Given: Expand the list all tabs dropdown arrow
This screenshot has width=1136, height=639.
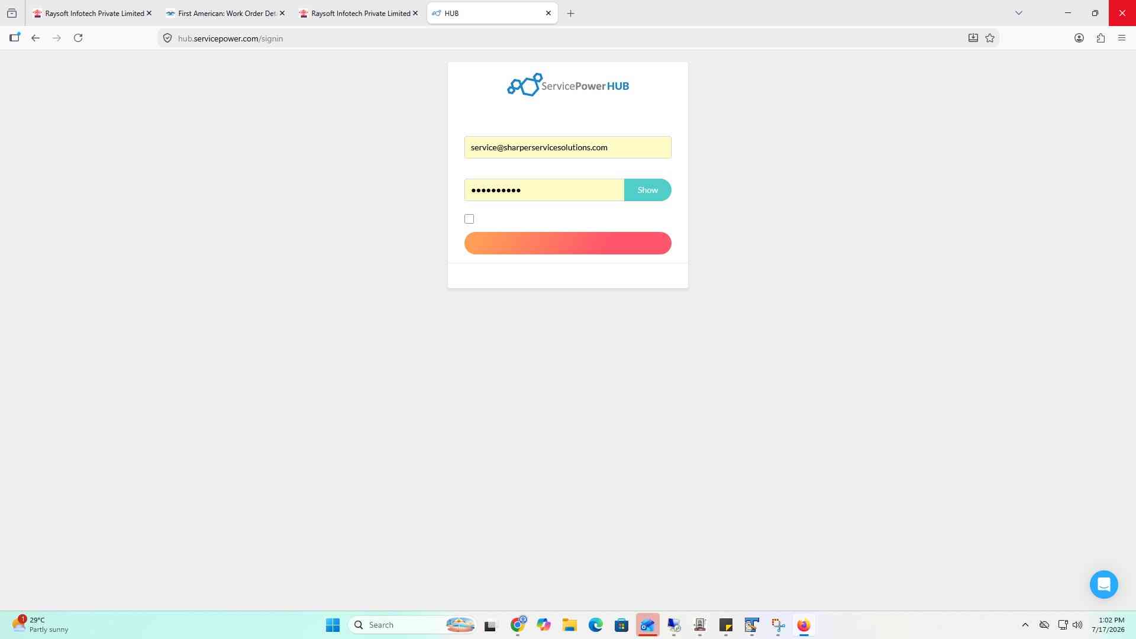Looking at the screenshot, I should 1019,13.
